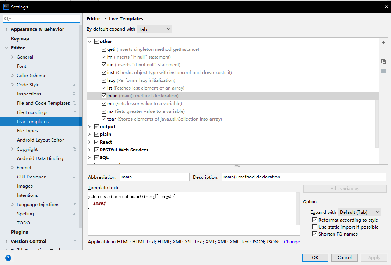Expand Appearance & Behavior settings section
Screen dimensions: 391x265
7,29
